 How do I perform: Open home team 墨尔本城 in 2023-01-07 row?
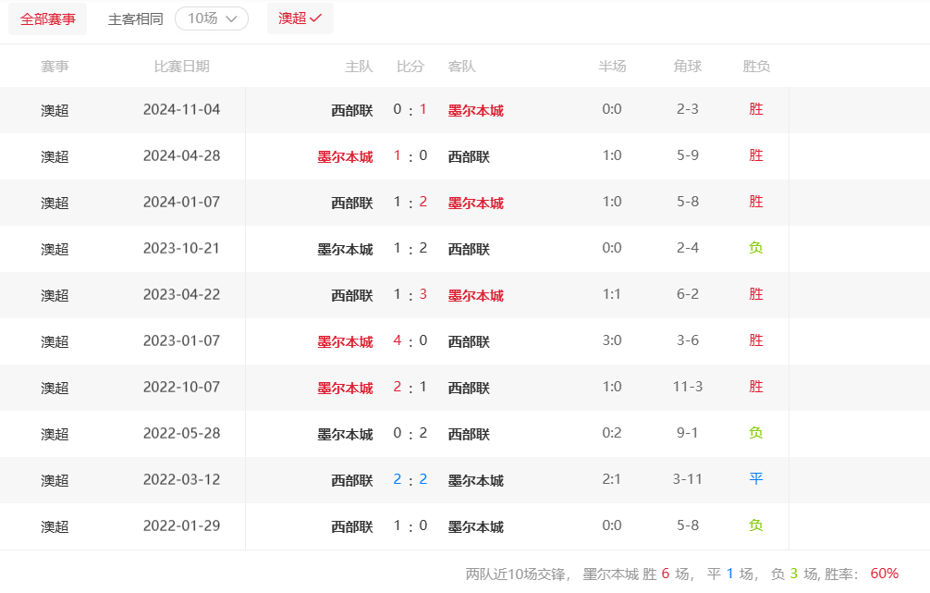point(345,342)
